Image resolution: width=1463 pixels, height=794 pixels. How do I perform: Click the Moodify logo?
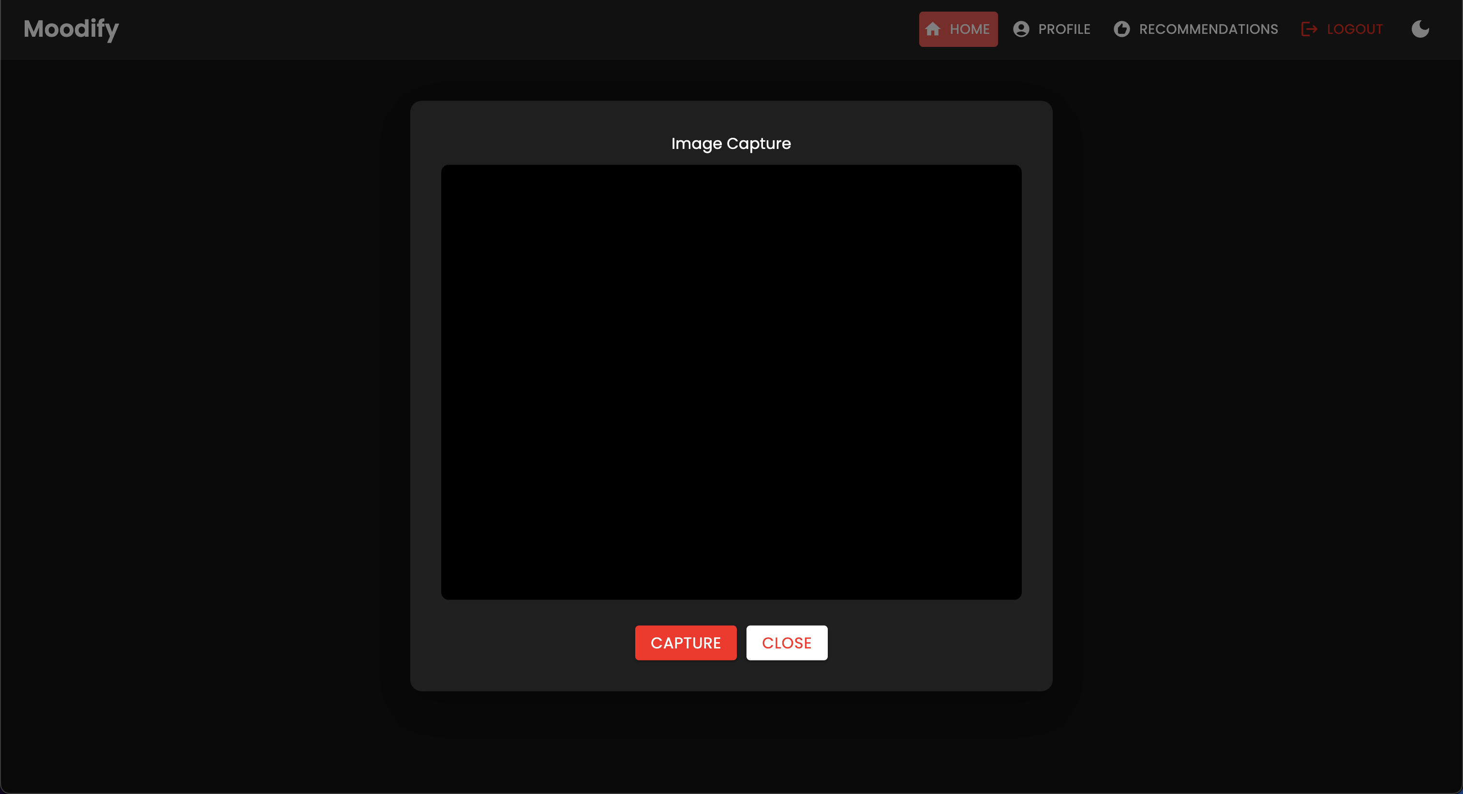click(x=71, y=29)
